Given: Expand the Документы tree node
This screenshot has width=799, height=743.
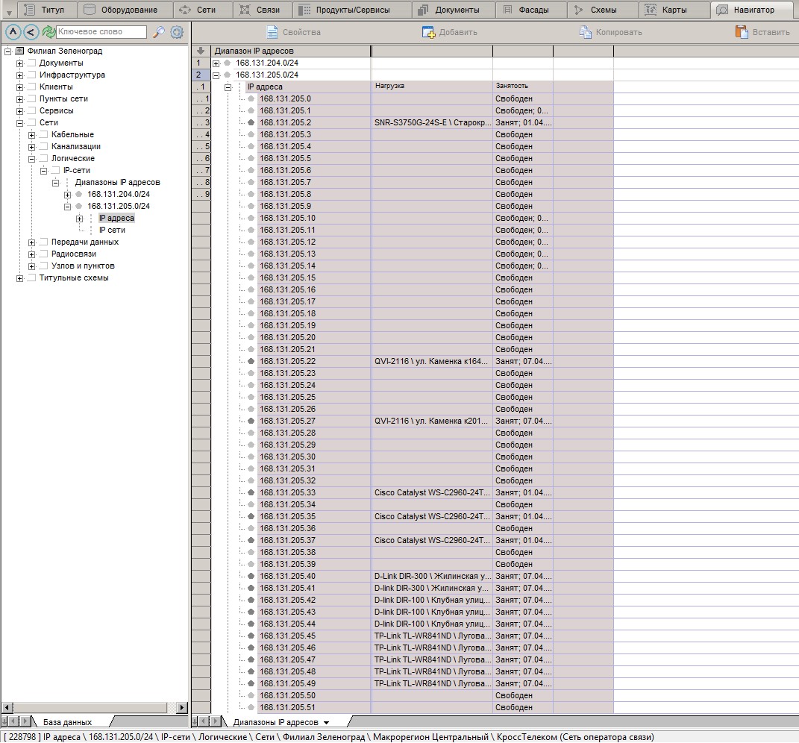Looking at the screenshot, I should pos(20,63).
